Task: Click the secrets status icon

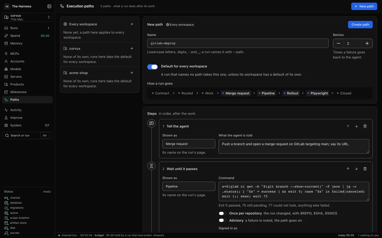Action: pyautogui.click(x=6, y=233)
